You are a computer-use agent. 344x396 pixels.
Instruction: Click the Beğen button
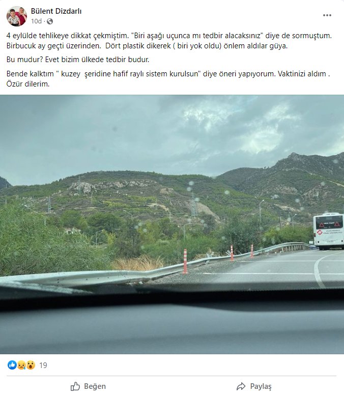coord(88,386)
